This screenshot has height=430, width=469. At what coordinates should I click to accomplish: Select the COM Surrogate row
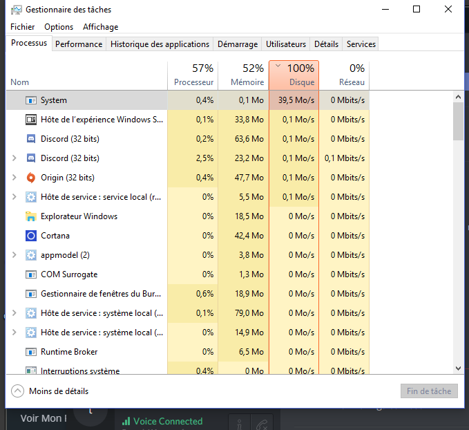(188, 274)
